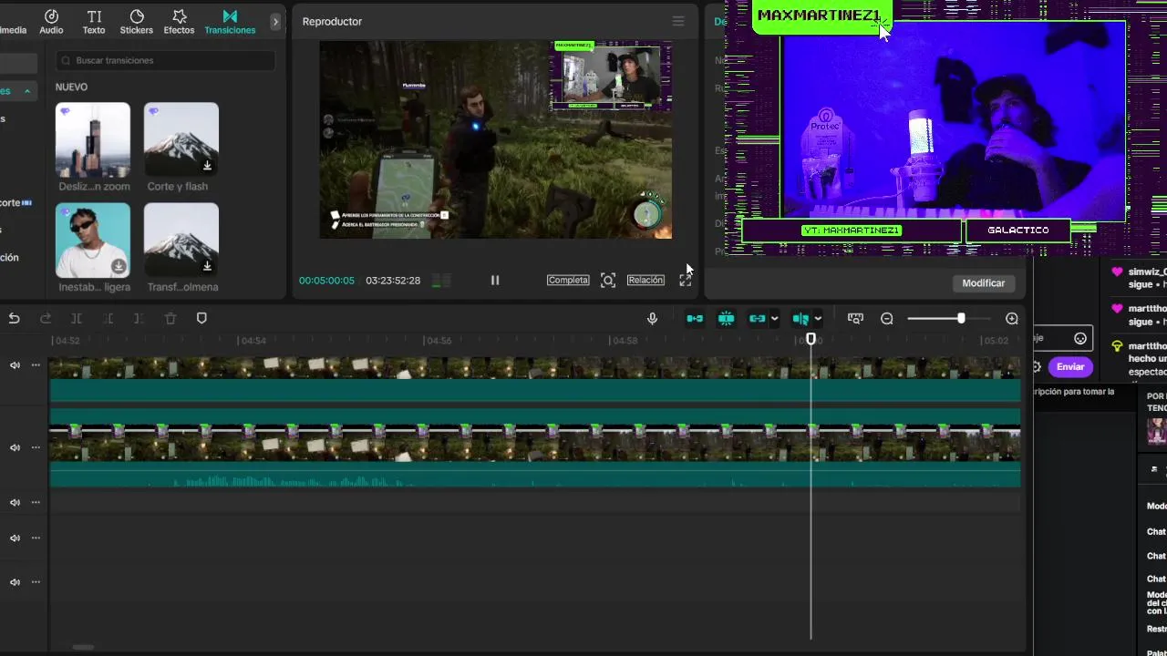Click the 04:54 ruler label
Screen dimensions: 1167x656
tap(253, 341)
